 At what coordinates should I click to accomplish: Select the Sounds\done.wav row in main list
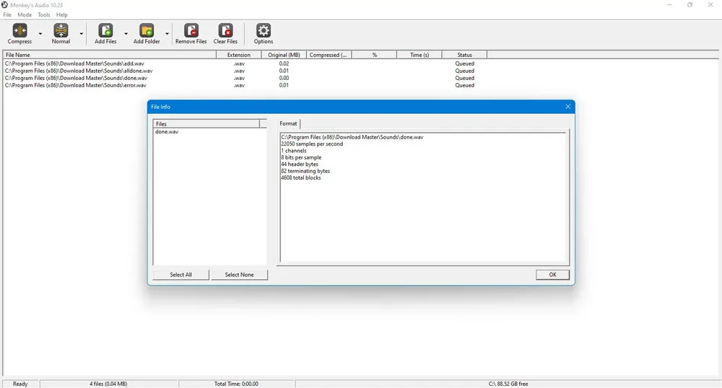76,78
